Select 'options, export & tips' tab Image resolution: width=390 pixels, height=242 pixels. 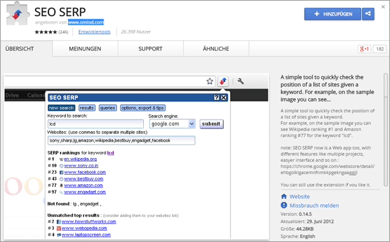pos(143,108)
